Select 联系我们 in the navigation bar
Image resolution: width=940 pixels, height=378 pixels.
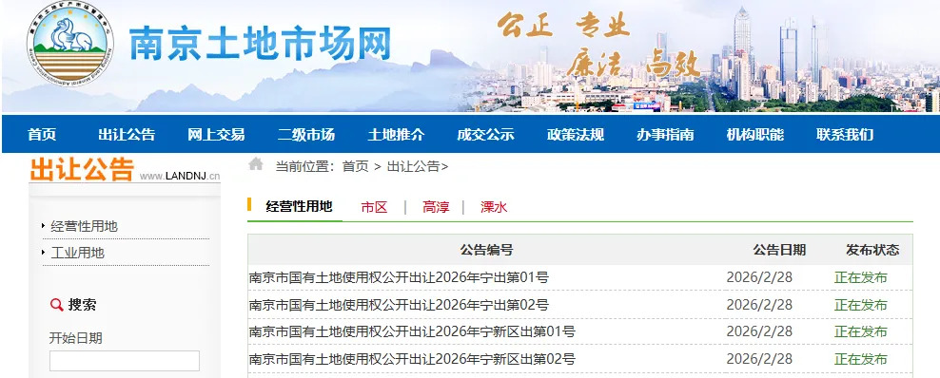pos(845,135)
